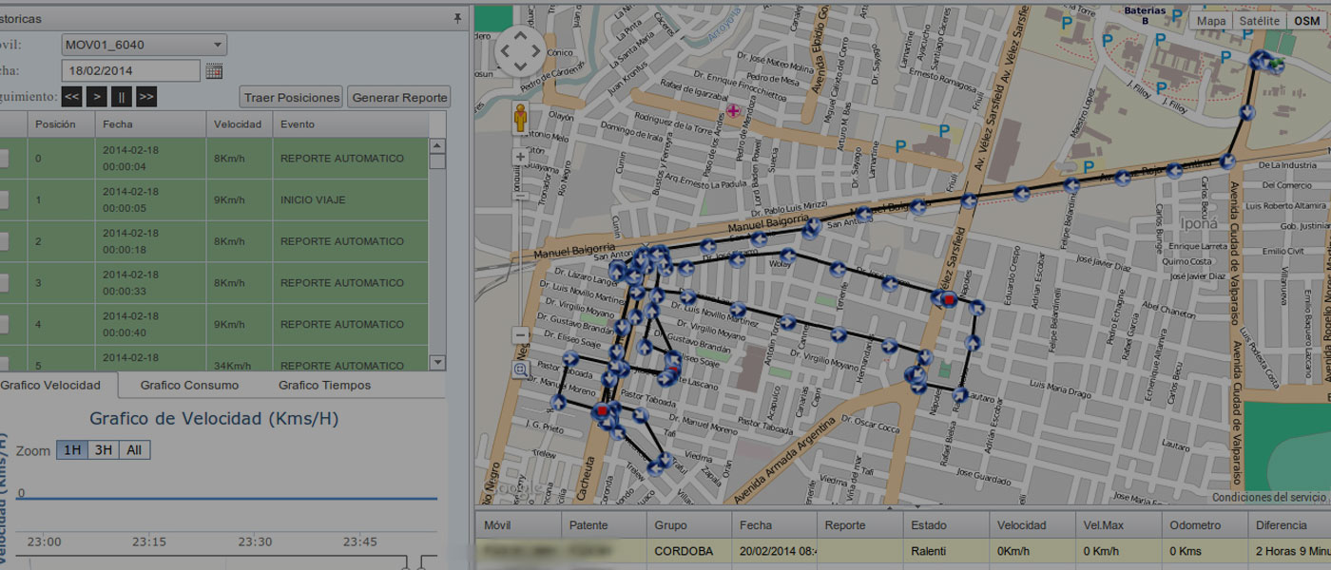Sort by the Estado column header
This screenshot has width=1331, height=570.
(x=945, y=525)
